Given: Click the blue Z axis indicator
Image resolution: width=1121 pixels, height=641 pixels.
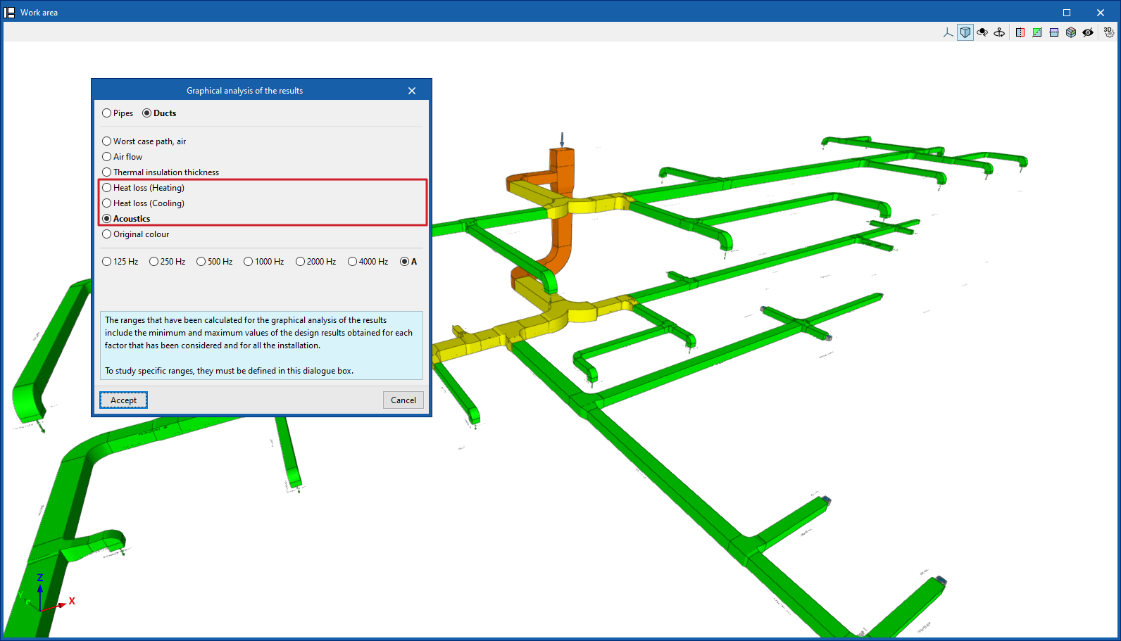Looking at the screenshot, I should tap(40, 578).
